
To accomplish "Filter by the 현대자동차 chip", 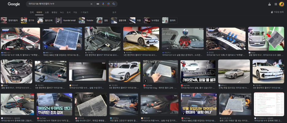I will (x=10, y=20).
